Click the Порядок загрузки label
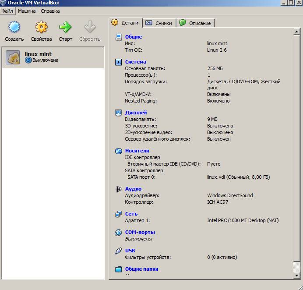This screenshot has height=290, width=303. tap(146, 81)
